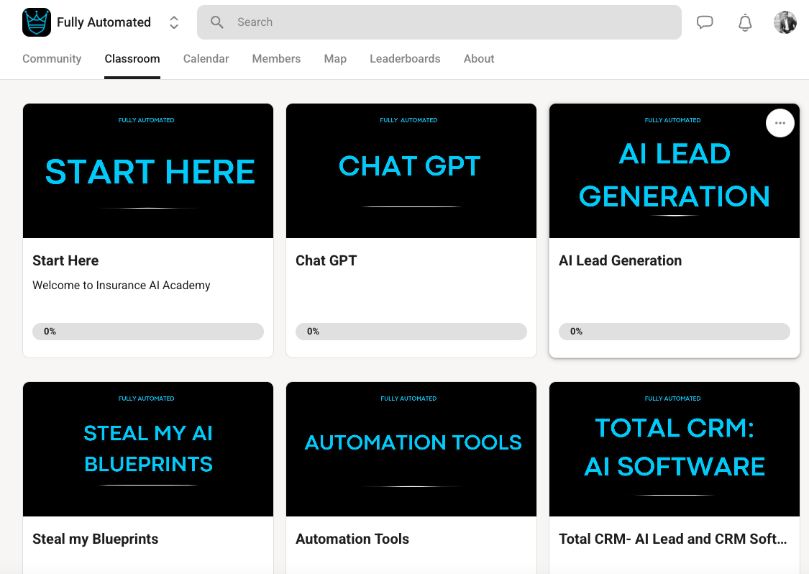
Task: Click the Start Here 0% progress bar
Action: coord(148,332)
